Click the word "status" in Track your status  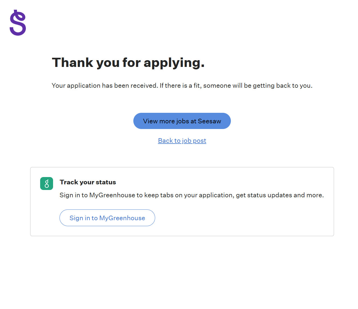[106, 182]
